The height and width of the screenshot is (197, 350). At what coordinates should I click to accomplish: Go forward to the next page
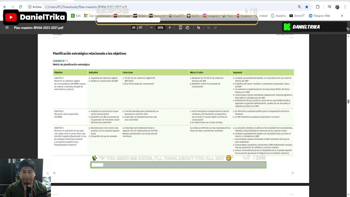click(13, 7)
